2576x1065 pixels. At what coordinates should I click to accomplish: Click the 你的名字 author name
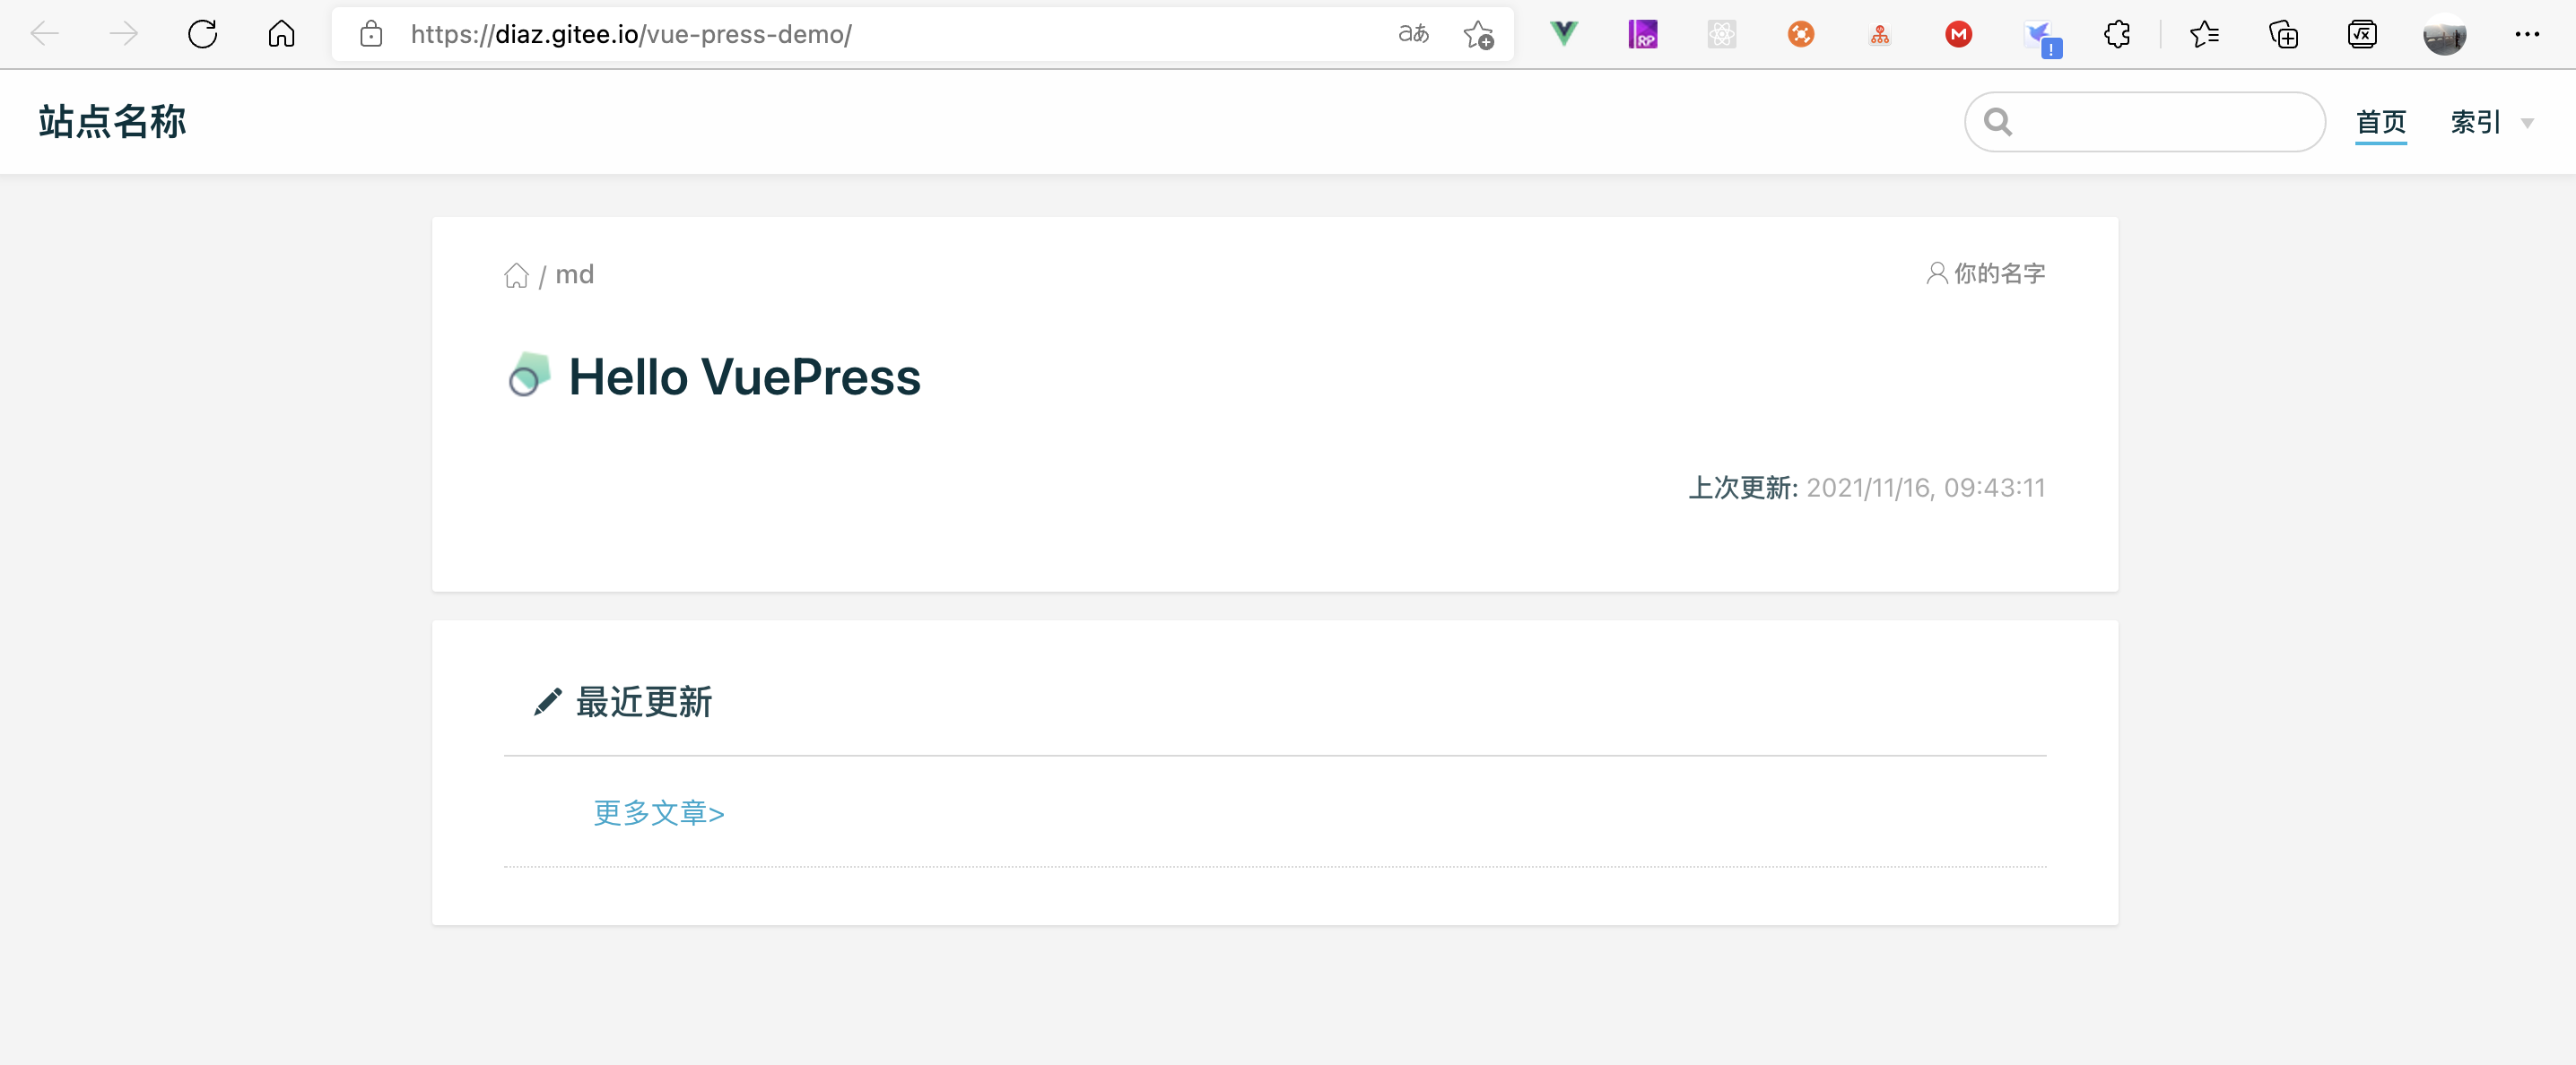[1999, 273]
